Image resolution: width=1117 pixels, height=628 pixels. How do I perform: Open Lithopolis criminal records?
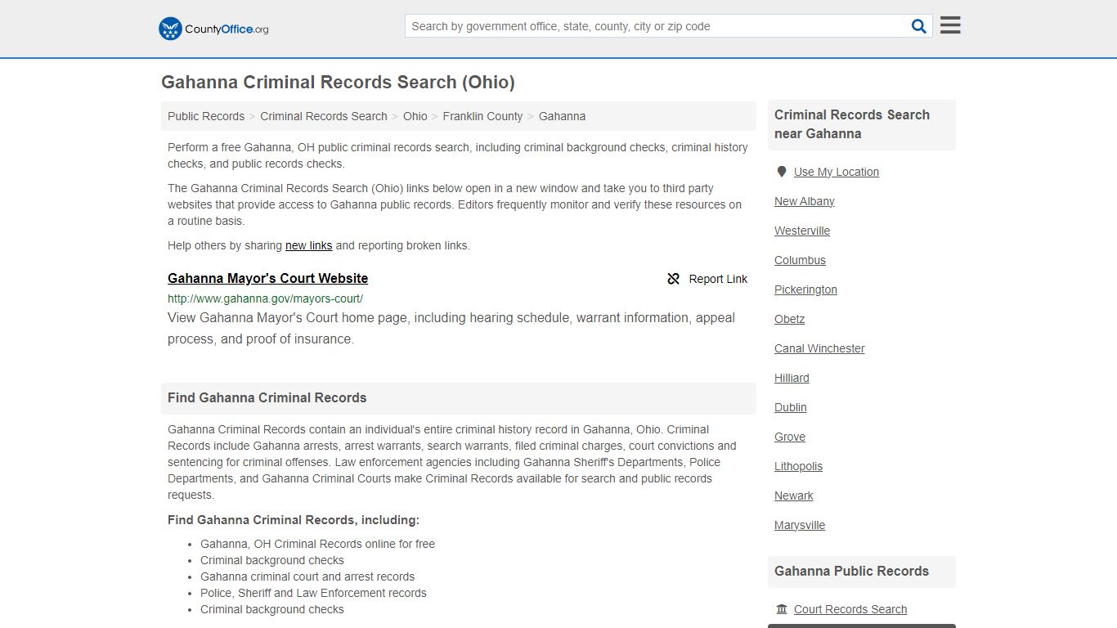(x=798, y=466)
